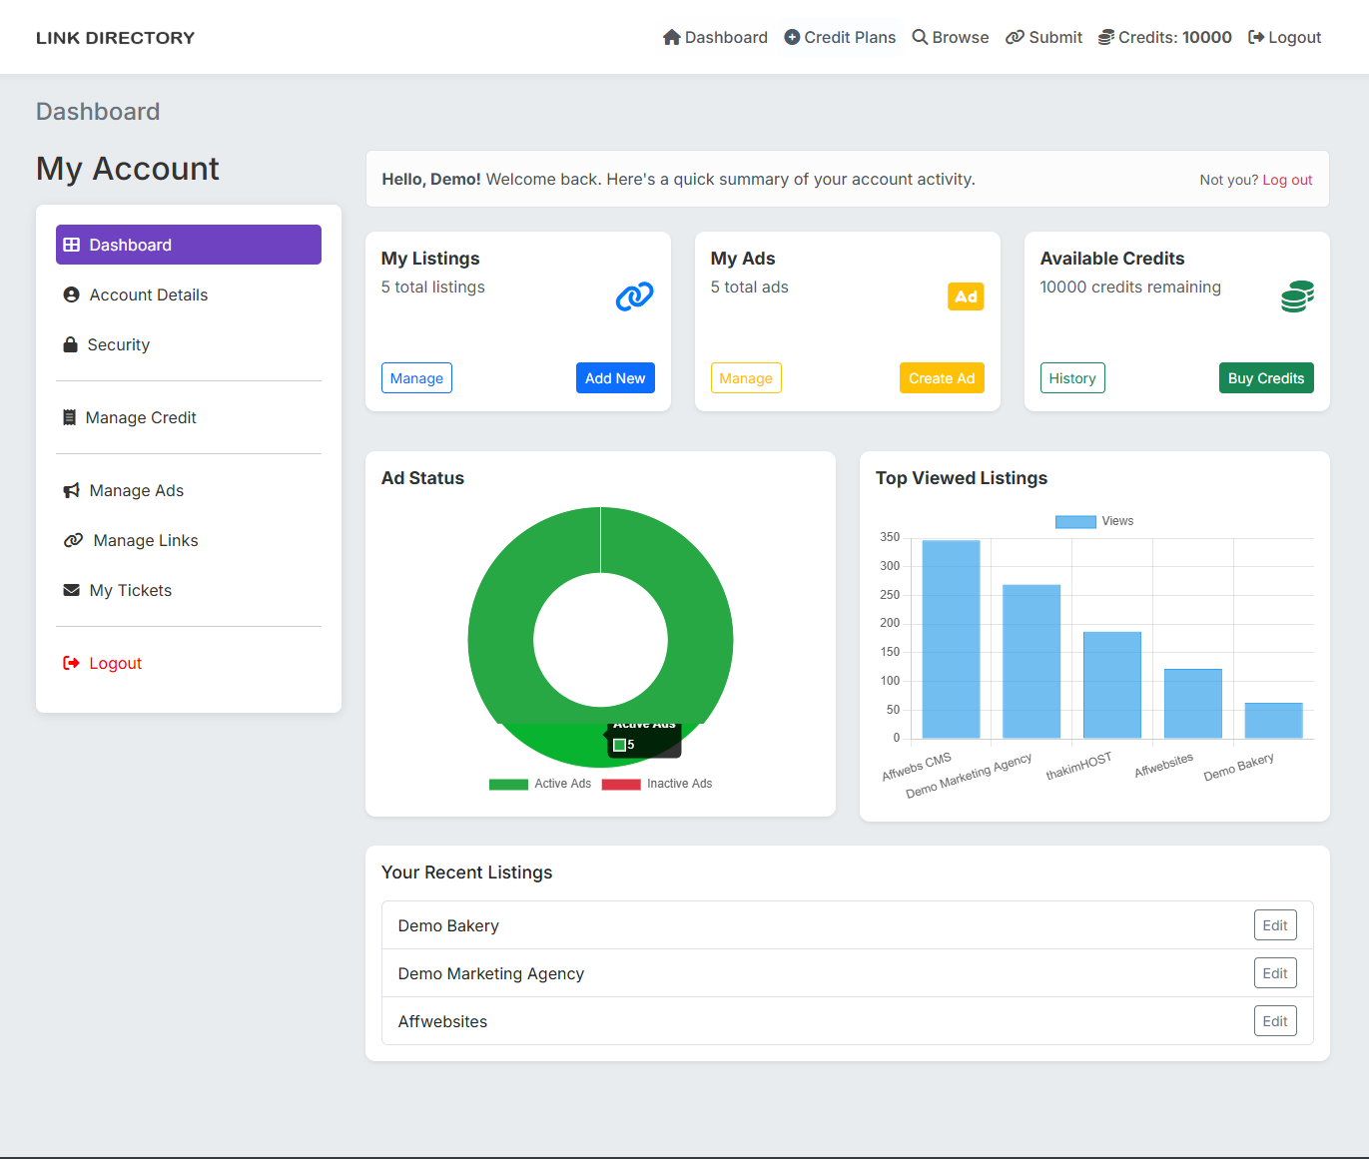Viewport: 1369px width, 1159px height.
Task: Edit the Demo Marketing Agency listing
Action: point(1275,973)
